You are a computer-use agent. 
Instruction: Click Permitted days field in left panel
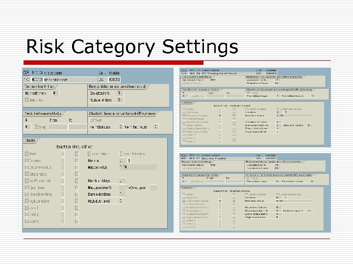click(x=121, y=127)
